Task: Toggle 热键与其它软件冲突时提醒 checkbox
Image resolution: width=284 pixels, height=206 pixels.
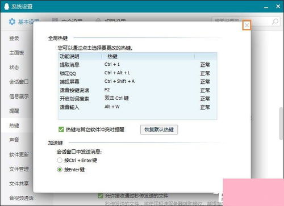Action: click(x=61, y=129)
